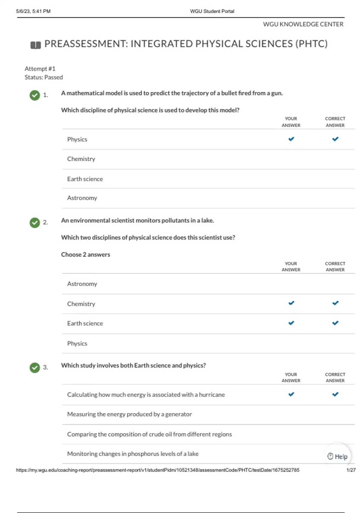This screenshot has height=513, width=362.
Task: Select Comparing the composition of crude oil option
Action: (x=208, y=434)
